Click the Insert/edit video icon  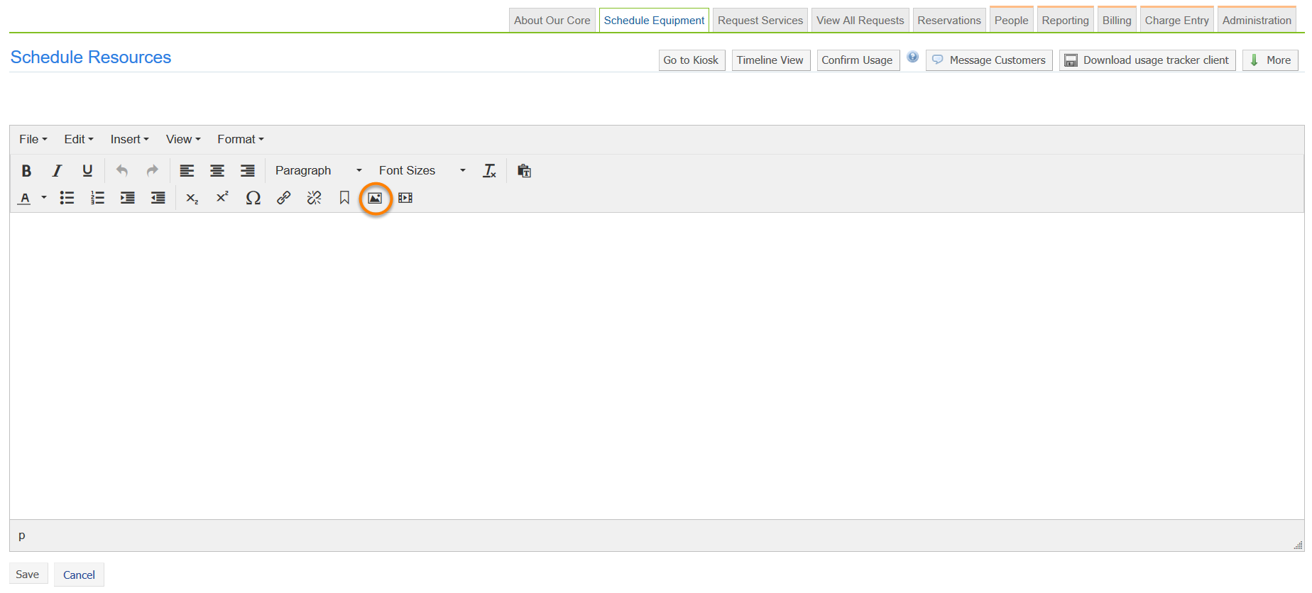(405, 198)
